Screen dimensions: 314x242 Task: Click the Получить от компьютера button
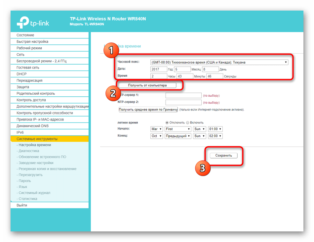pos(147,85)
